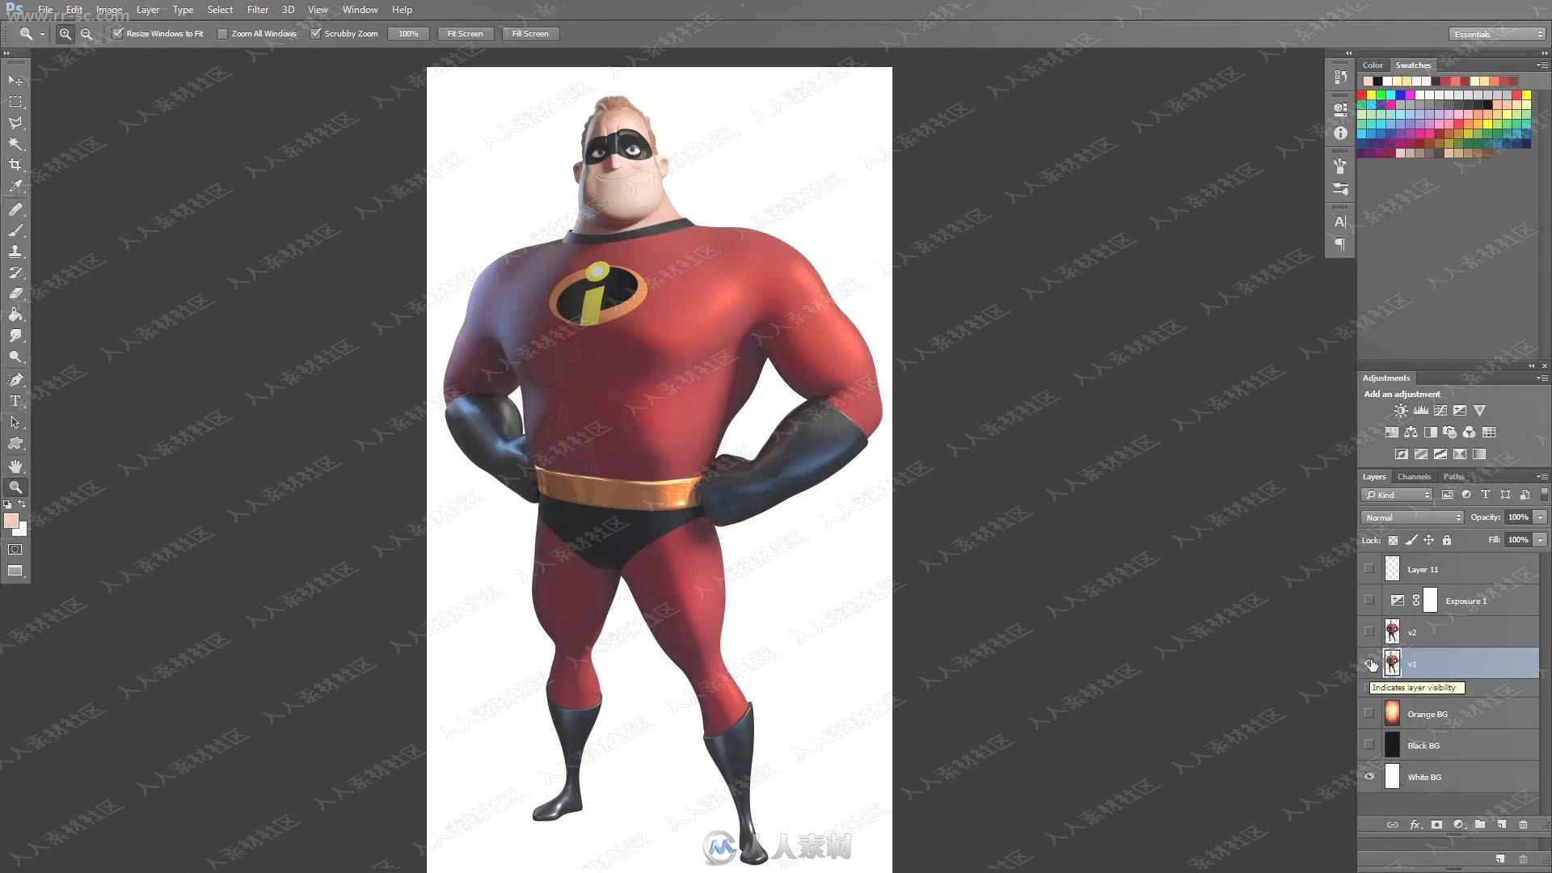Select the Paint Bucket tool

coord(15,314)
